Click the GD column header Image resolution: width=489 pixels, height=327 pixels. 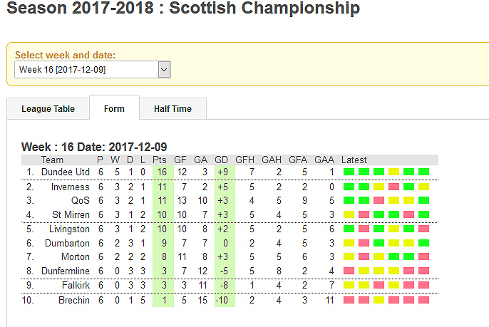point(221,160)
